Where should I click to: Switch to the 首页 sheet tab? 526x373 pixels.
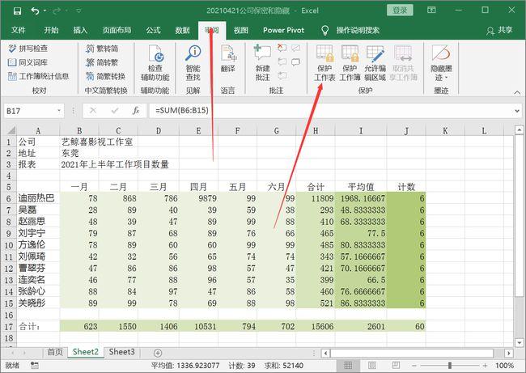pos(55,352)
